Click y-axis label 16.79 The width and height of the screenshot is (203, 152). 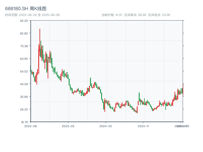[x=24, y=122]
